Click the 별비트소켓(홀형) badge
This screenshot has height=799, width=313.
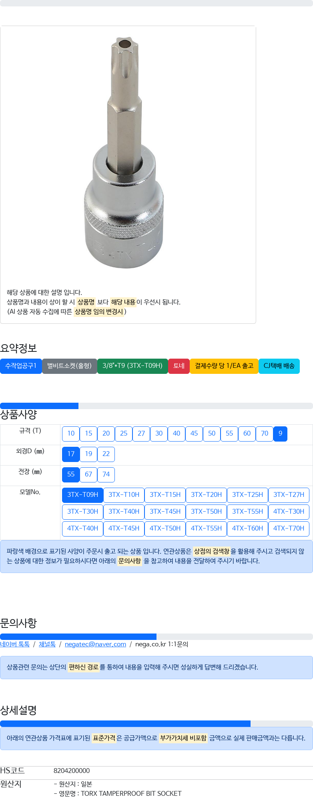(70, 366)
